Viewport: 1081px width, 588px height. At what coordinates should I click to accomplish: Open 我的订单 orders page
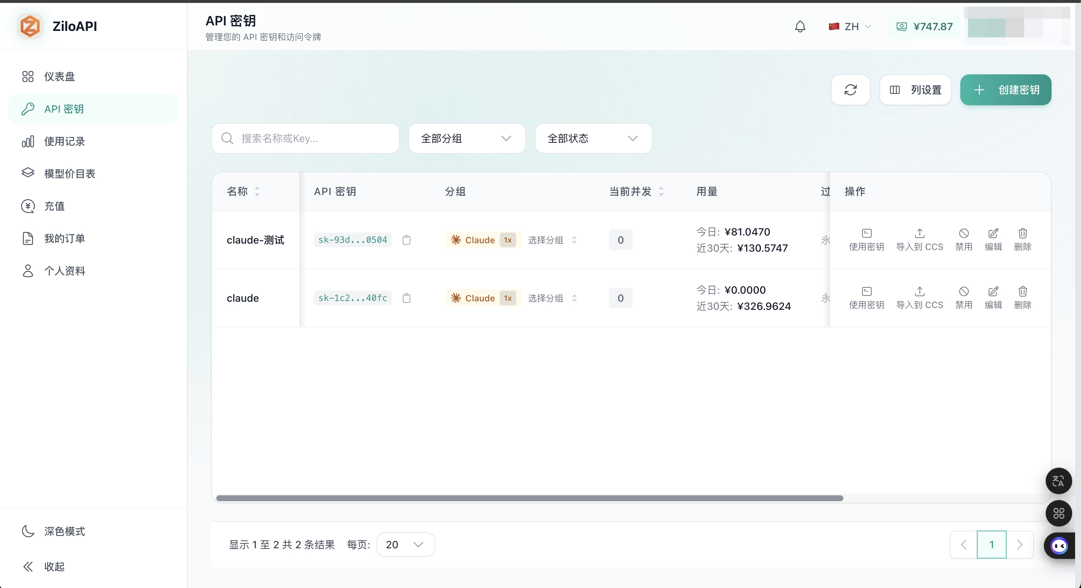(x=93, y=238)
